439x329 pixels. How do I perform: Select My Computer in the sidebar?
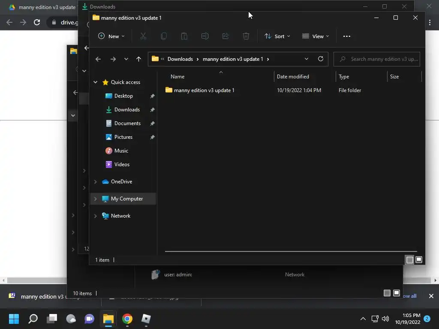126,199
